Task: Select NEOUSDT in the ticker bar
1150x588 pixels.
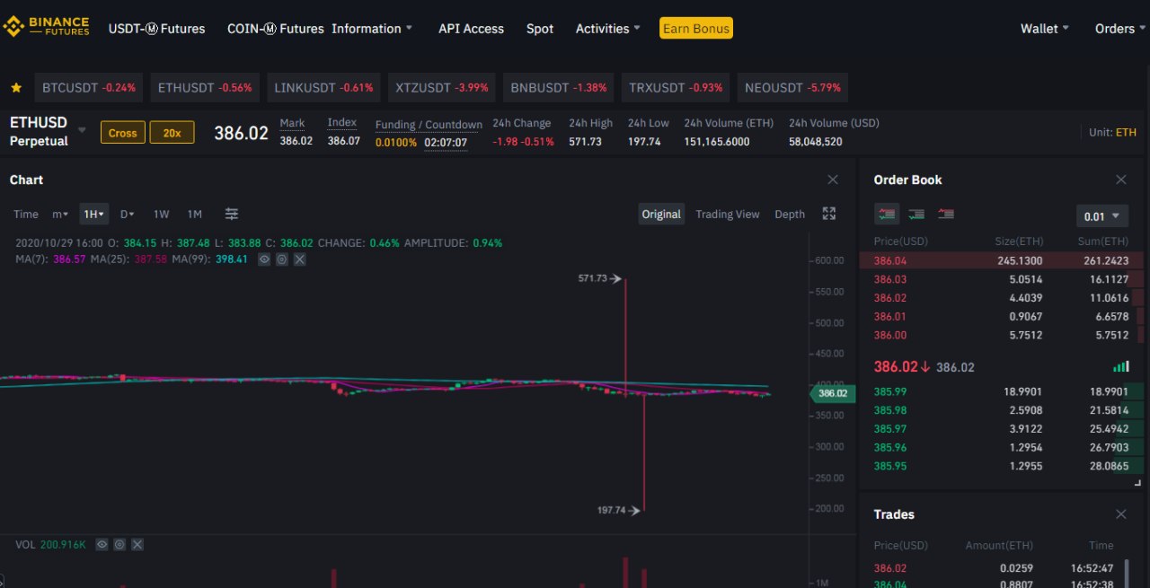Action: click(x=792, y=88)
